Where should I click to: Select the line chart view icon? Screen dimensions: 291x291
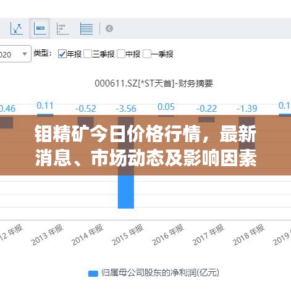(x=17, y=28)
